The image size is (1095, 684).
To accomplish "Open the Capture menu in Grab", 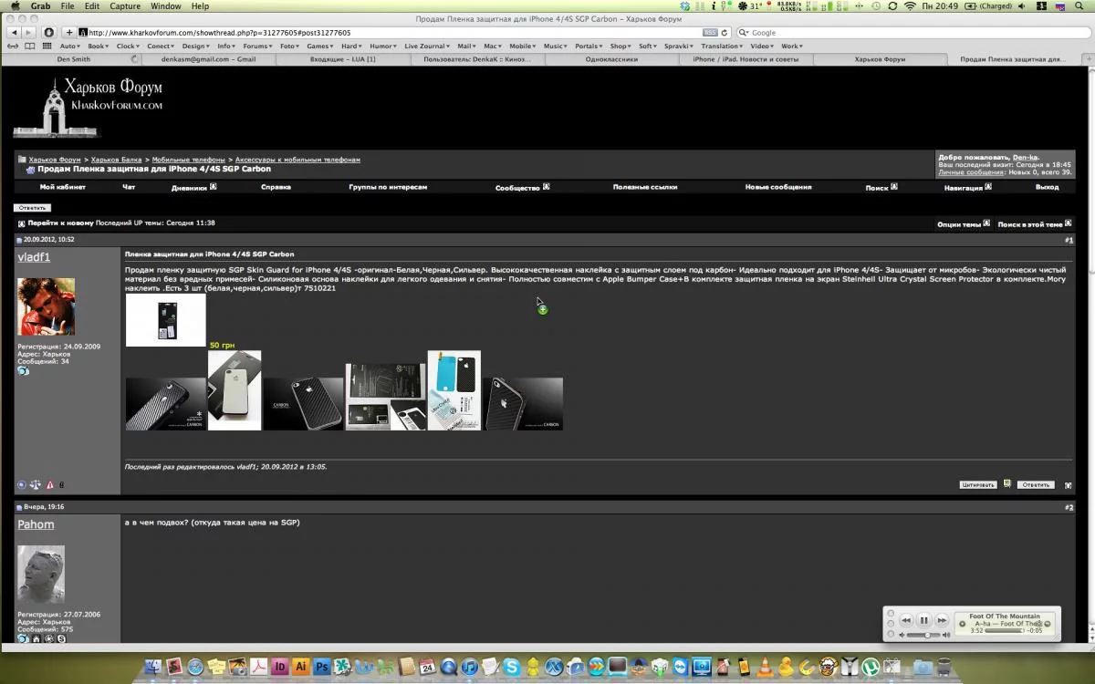I will pos(125,6).
